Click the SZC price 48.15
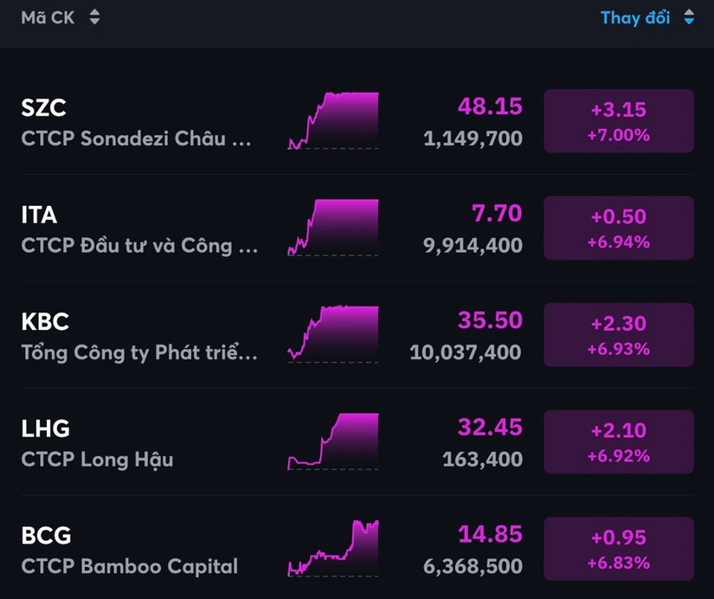The height and width of the screenshot is (599, 714). [x=490, y=106]
